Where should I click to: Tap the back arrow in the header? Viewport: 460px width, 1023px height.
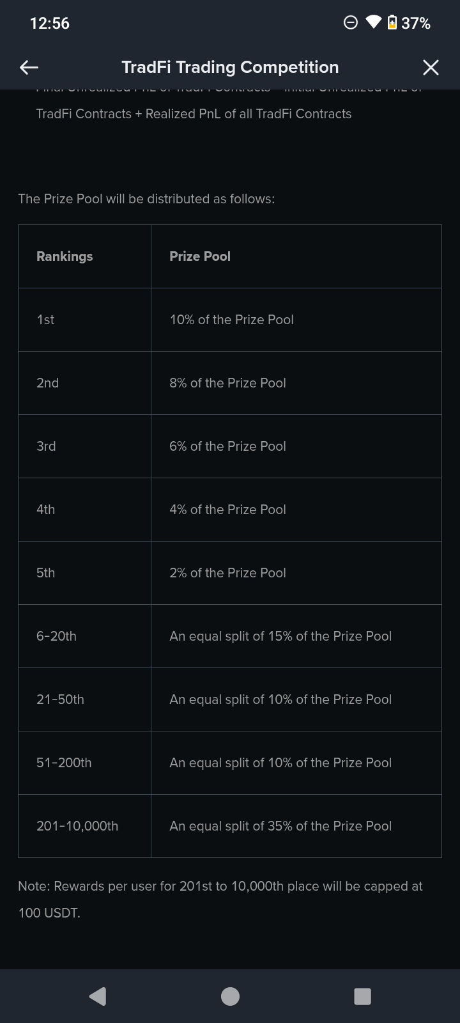29,67
